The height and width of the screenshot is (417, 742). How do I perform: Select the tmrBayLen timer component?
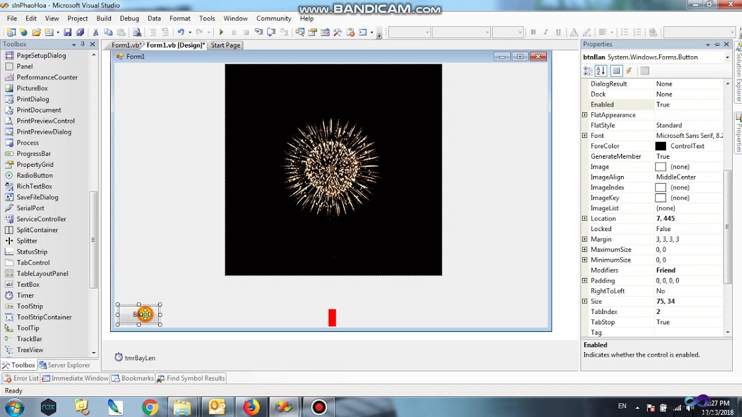tap(135, 358)
